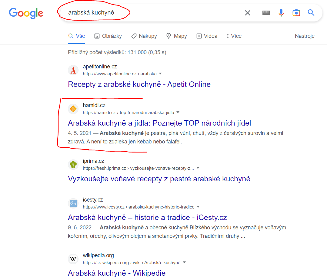
Task: Click the Google logo
Action: coord(26,13)
